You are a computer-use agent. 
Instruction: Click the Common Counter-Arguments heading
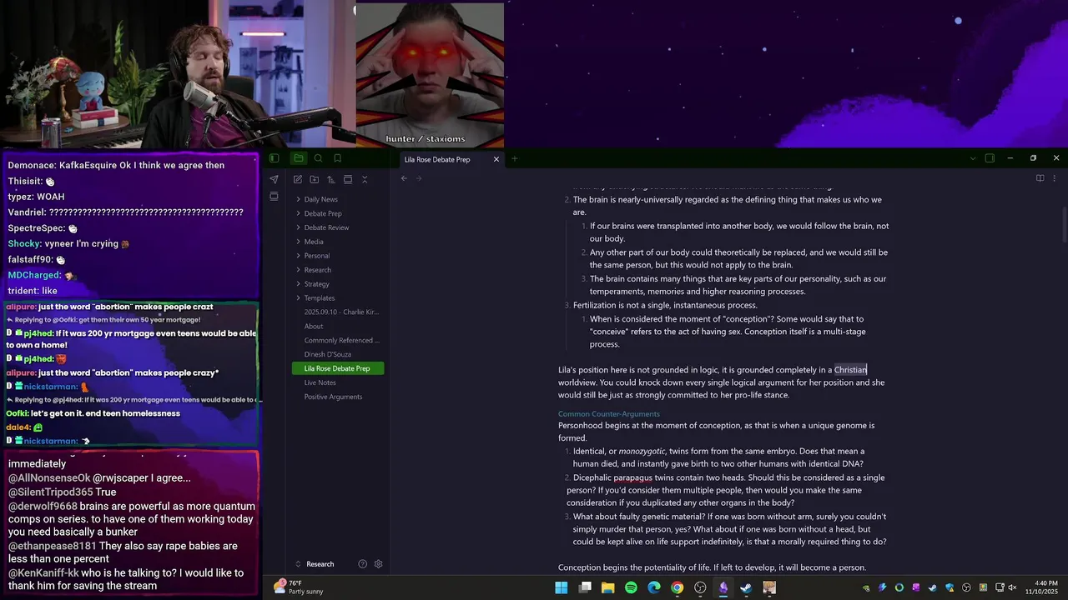609,414
